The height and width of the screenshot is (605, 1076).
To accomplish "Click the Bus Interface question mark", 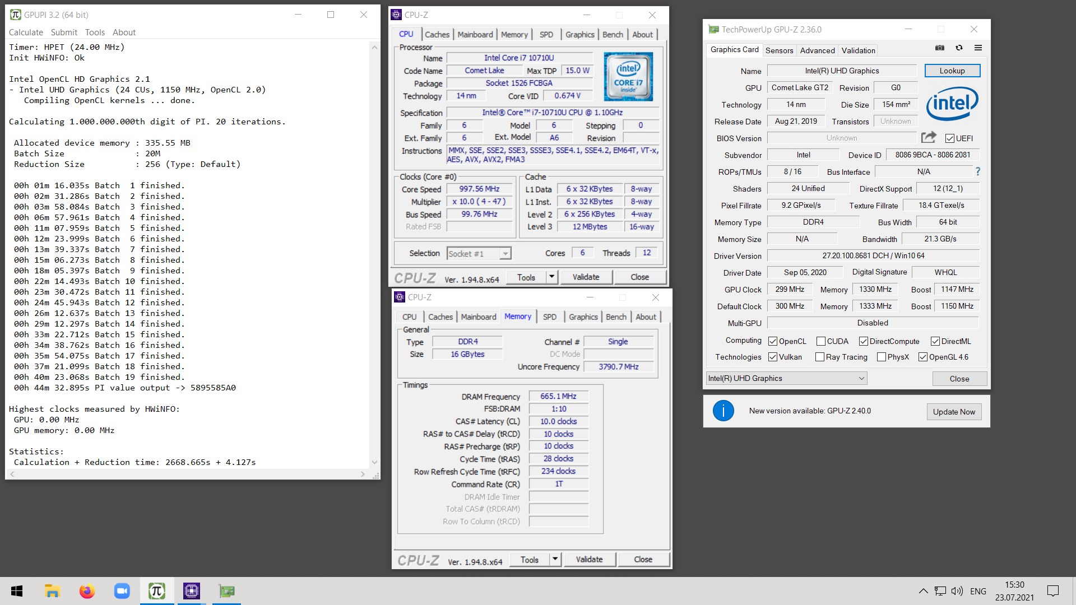I will click(978, 171).
